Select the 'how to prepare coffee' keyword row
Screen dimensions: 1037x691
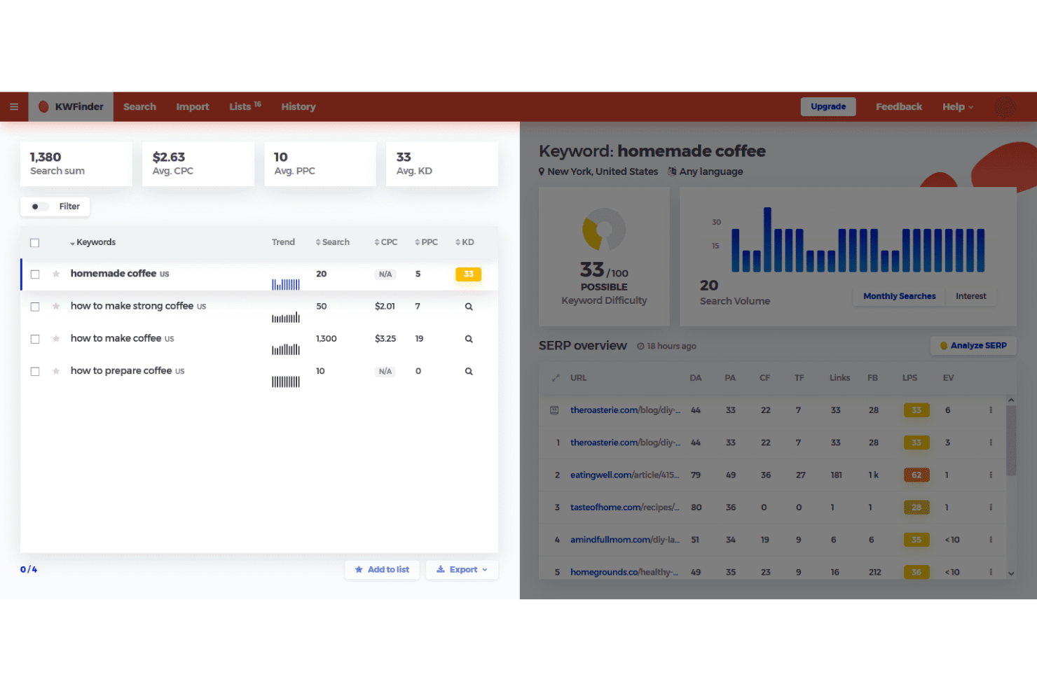point(259,371)
